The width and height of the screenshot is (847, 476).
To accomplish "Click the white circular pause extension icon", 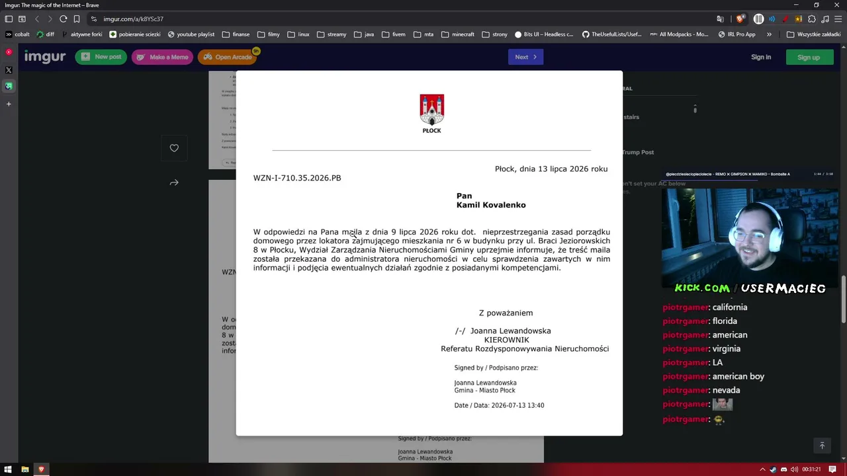I will click(x=759, y=19).
